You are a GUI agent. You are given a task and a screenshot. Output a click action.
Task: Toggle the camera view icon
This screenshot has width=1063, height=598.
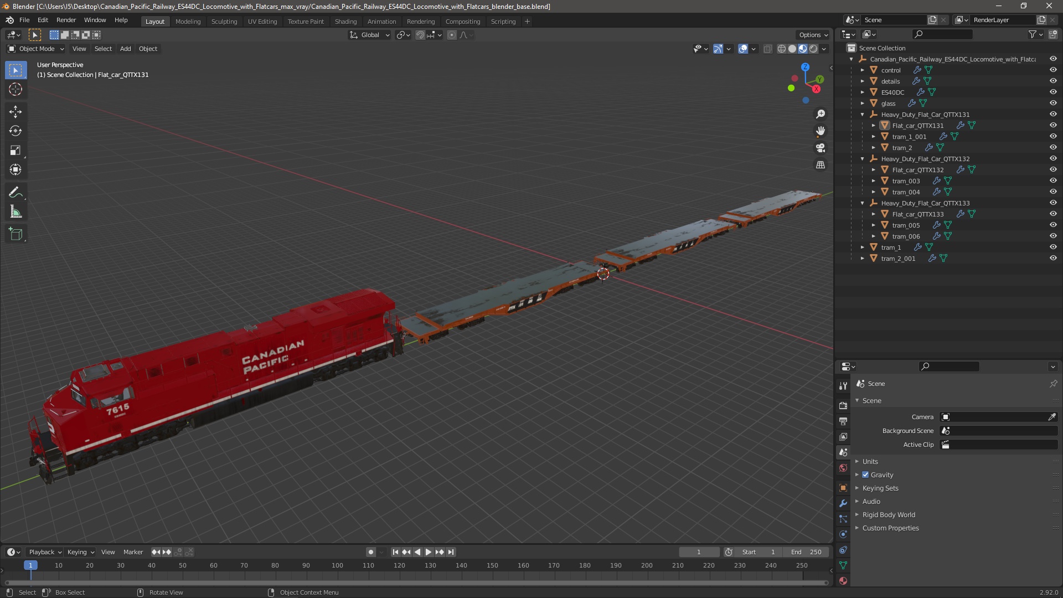(x=821, y=148)
